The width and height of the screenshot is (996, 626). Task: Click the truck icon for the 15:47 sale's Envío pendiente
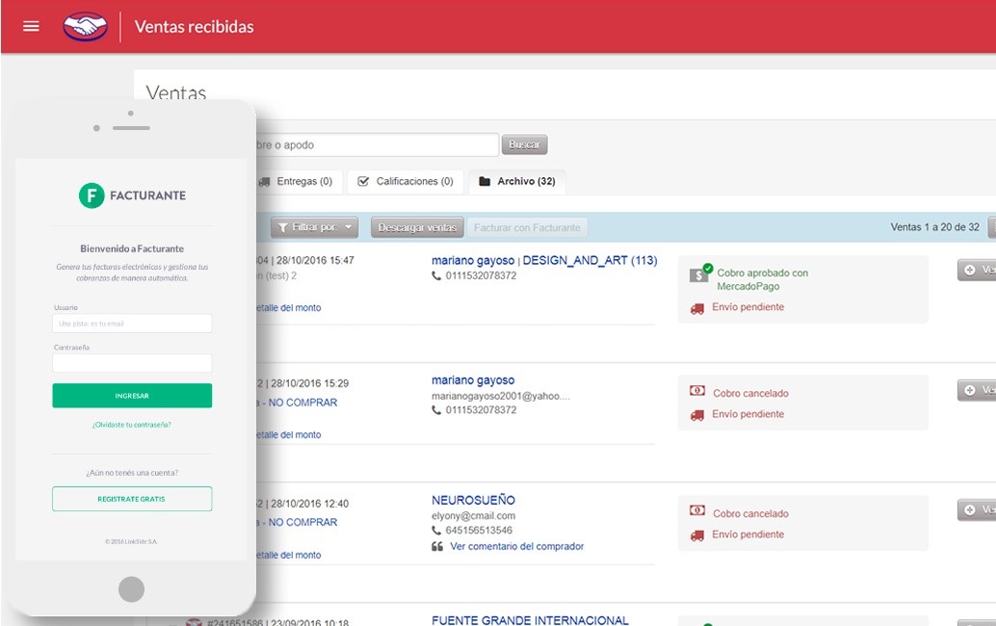click(x=697, y=308)
